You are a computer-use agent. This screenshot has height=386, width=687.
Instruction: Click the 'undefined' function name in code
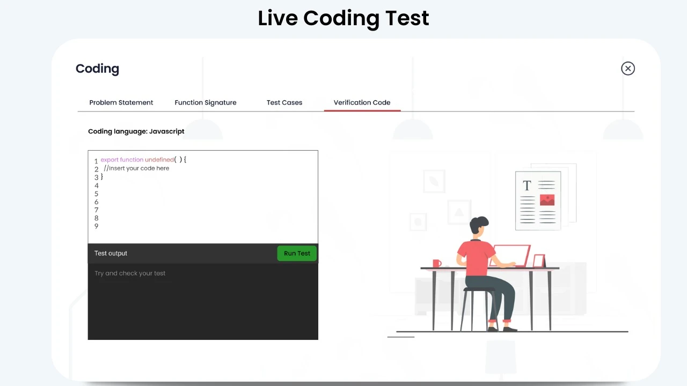(159, 160)
